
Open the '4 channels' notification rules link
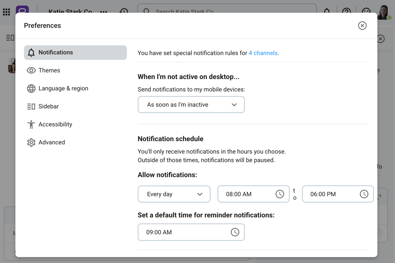click(263, 53)
